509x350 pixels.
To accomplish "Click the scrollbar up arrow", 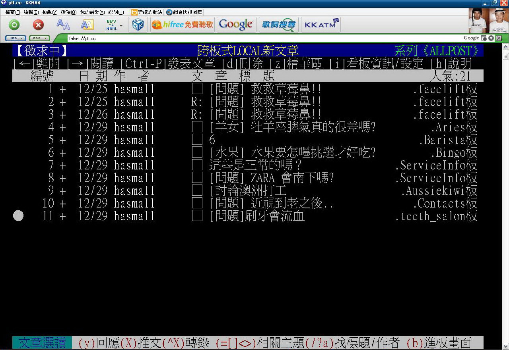I will (506, 47).
